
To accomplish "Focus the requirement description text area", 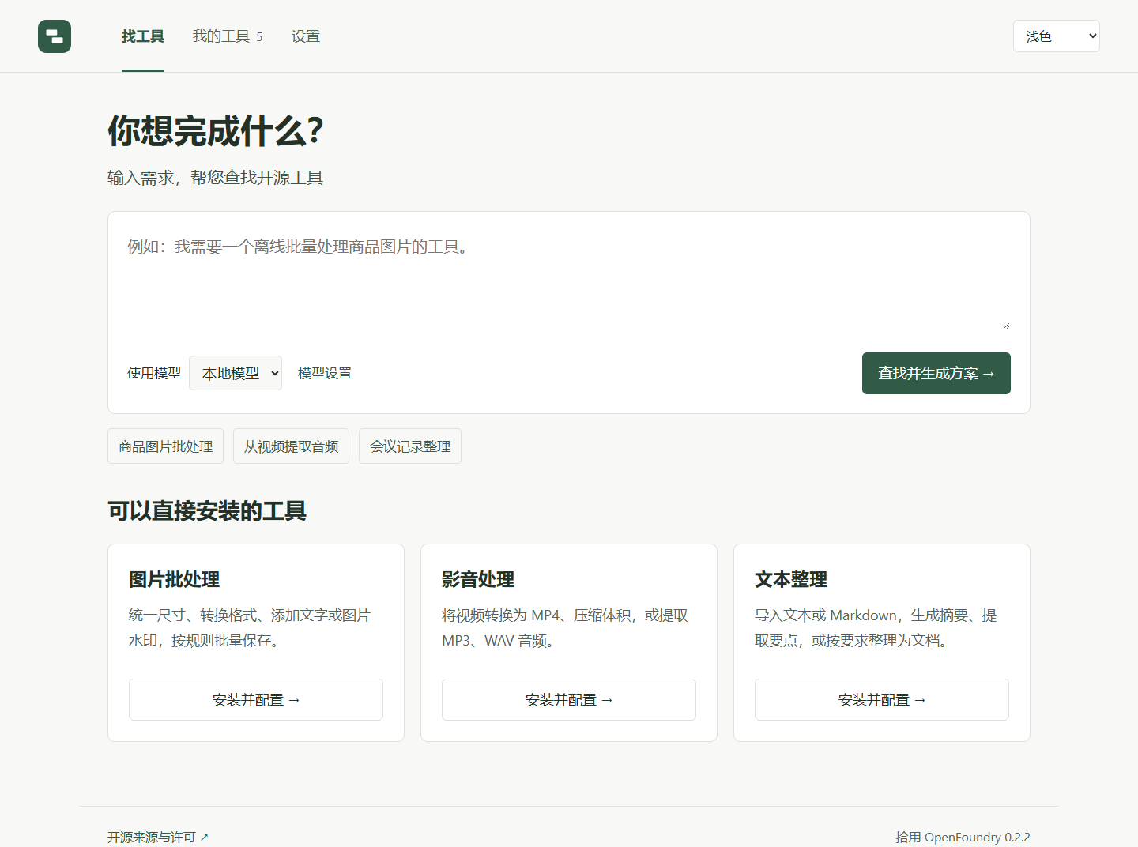I will point(569,281).
